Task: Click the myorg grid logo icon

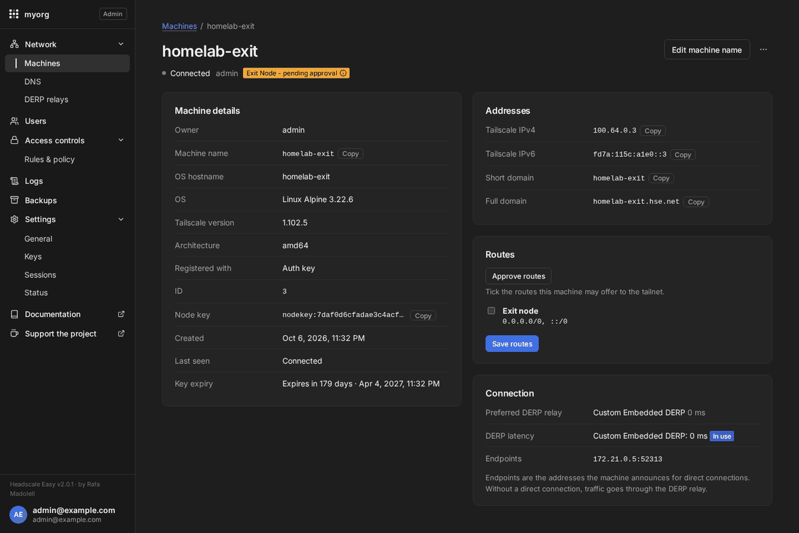Action: point(14,14)
